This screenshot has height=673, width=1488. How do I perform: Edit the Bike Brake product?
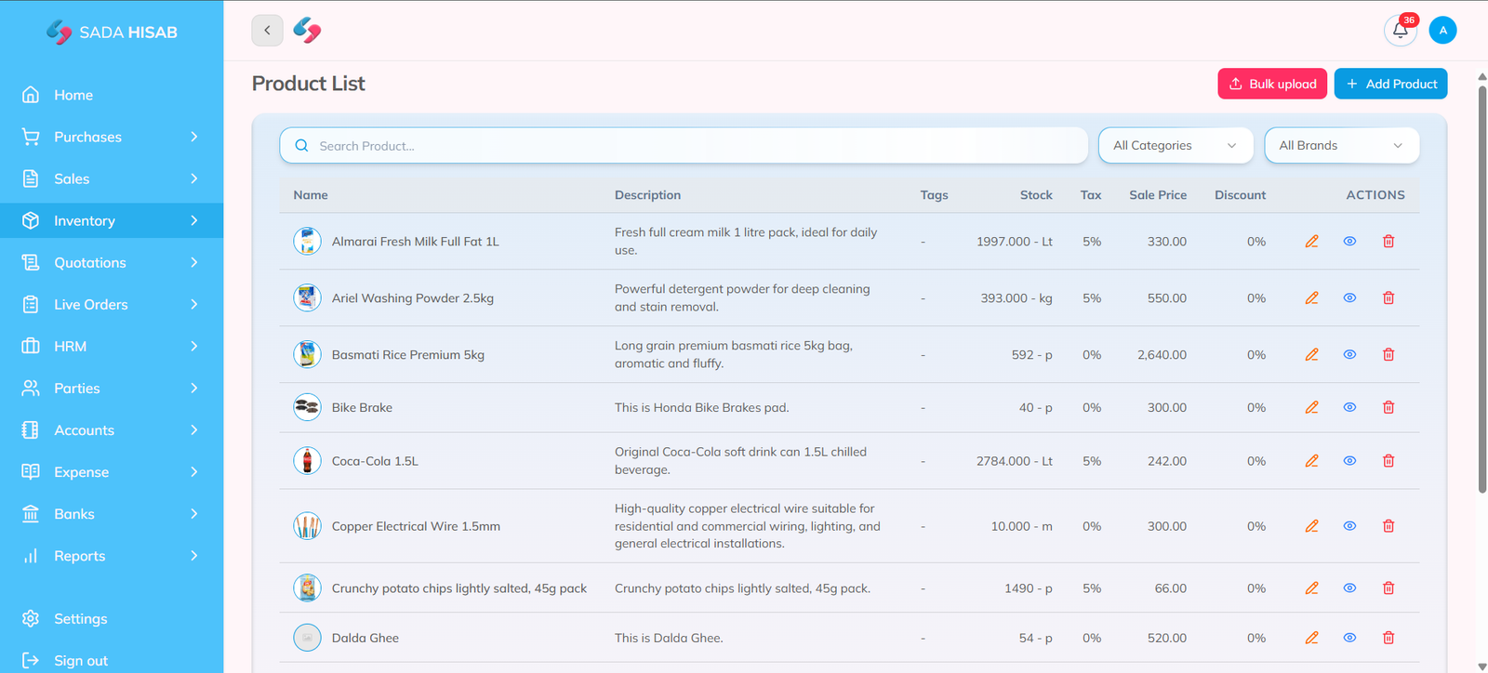click(1311, 408)
